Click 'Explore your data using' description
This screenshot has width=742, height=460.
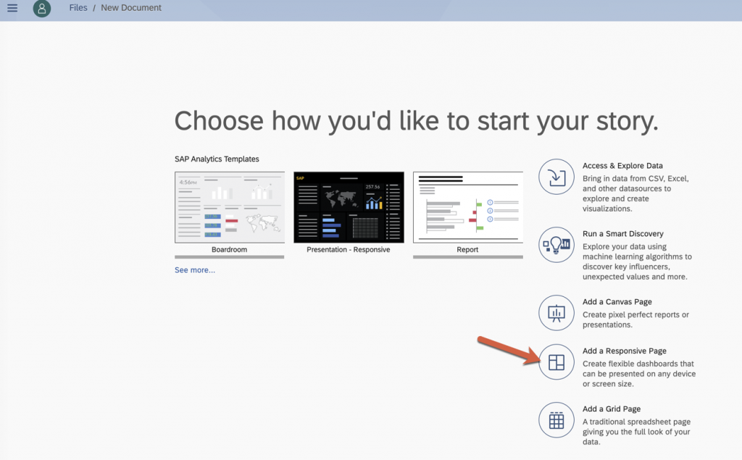pyautogui.click(x=637, y=262)
